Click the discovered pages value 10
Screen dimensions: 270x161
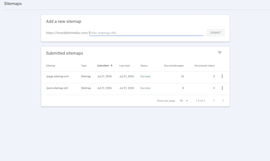click(x=182, y=77)
